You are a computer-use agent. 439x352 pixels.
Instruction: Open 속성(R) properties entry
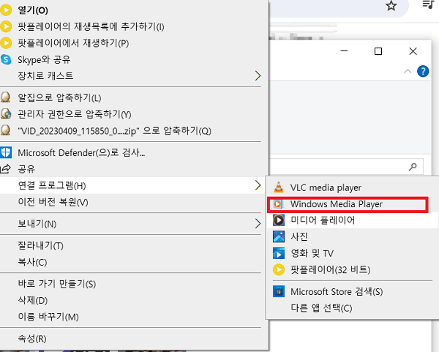[x=32, y=339]
